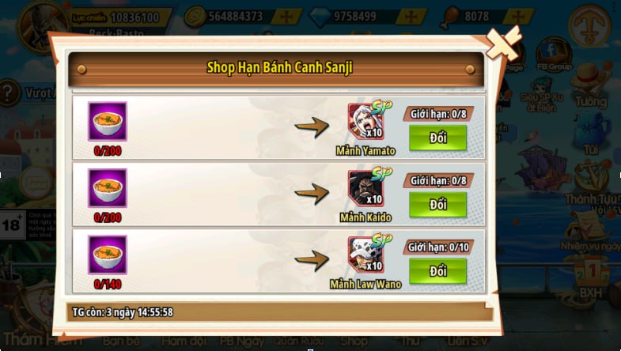Open the FB Group icon
The width and height of the screenshot is (621, 351).
[x=554, y=55]
